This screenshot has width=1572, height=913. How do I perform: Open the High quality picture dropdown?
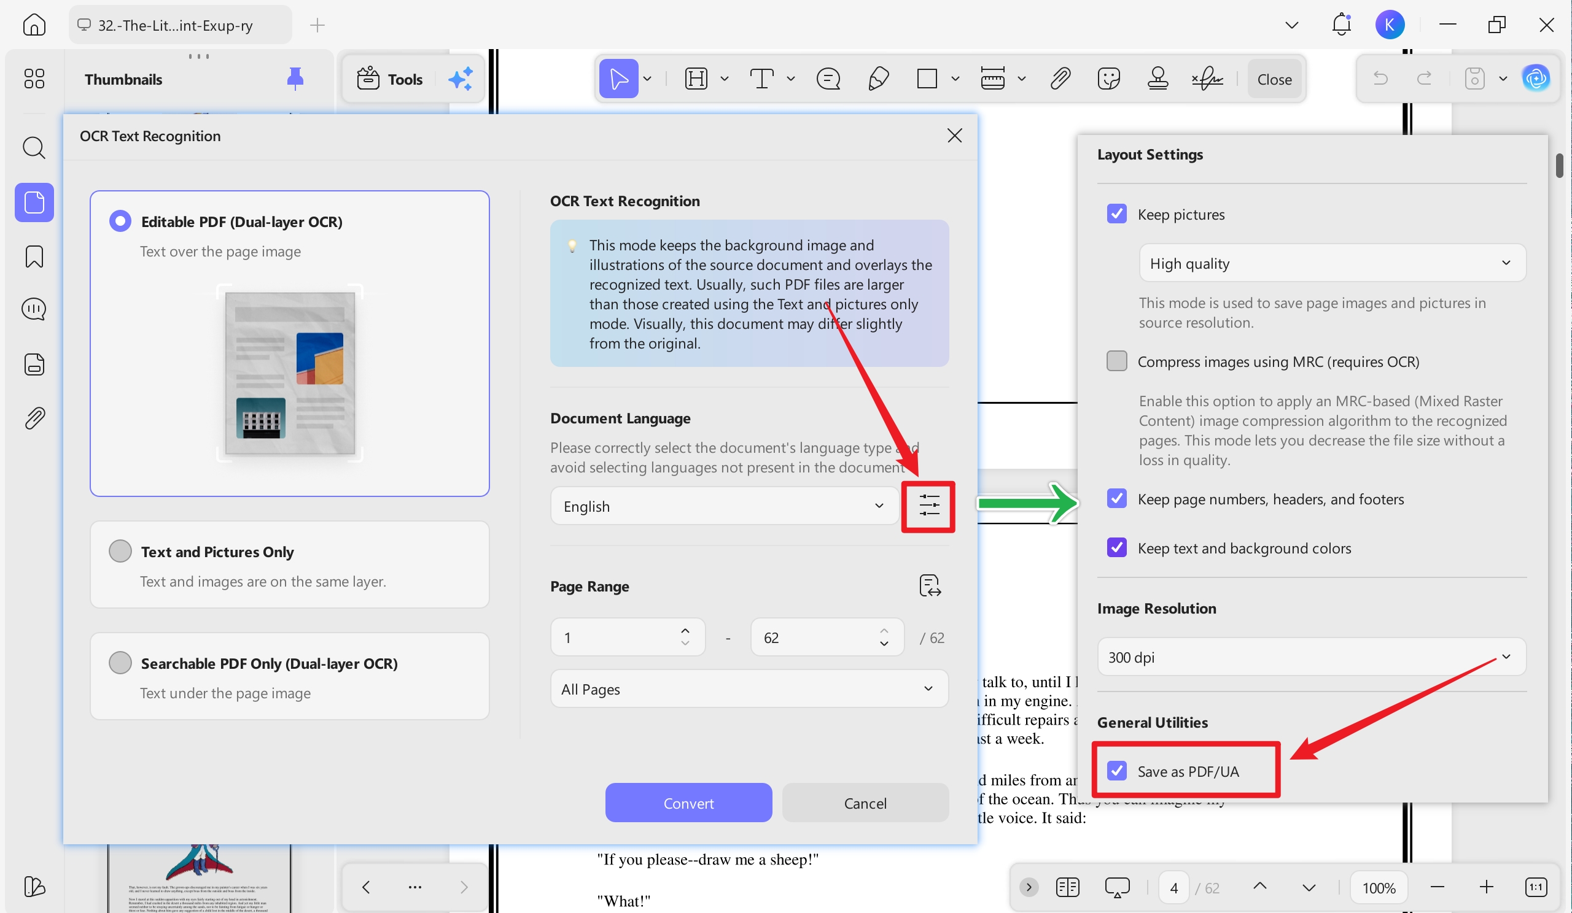click(x=1332, y=263)
